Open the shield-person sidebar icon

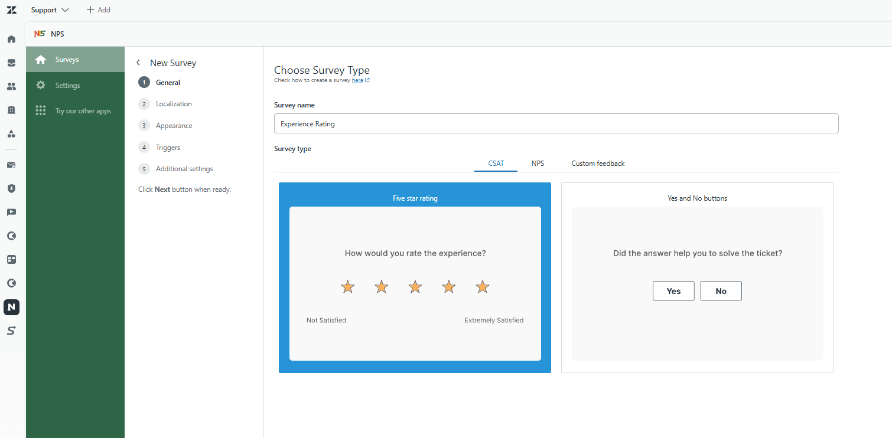[11, 189]
